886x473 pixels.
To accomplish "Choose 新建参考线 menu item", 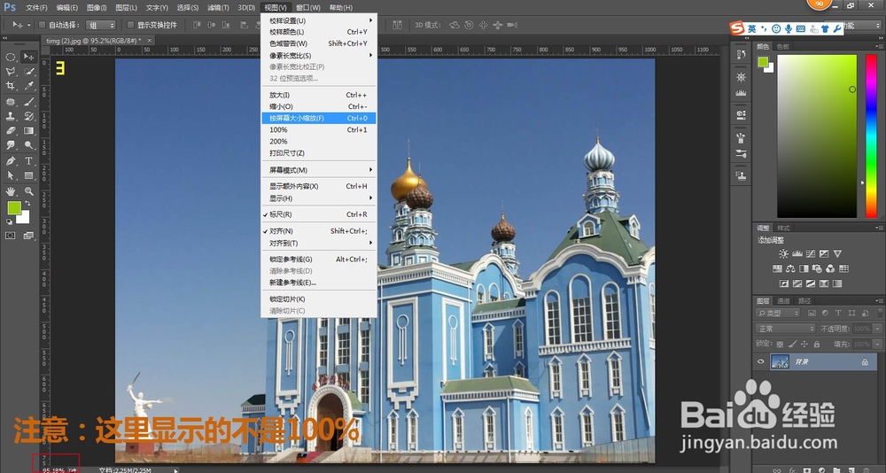I will pyautogui.click(x=319, y=283).
